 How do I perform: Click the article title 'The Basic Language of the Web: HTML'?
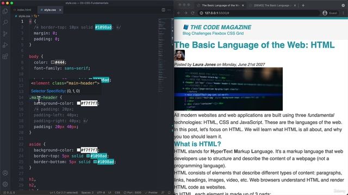(254, 45)
